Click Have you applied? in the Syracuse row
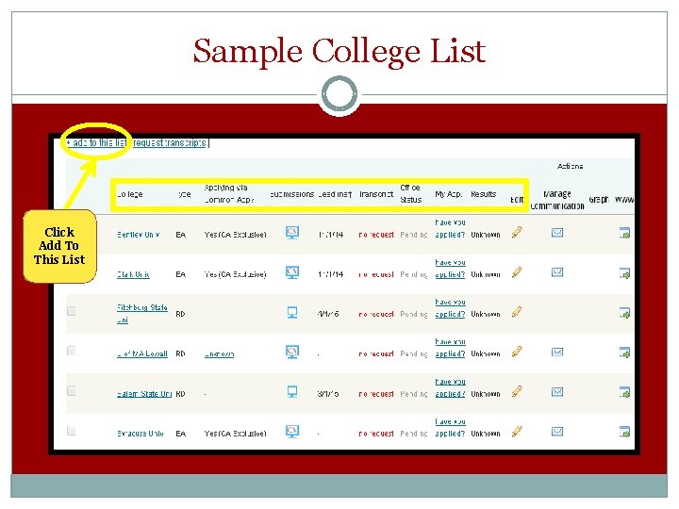The height and width of the screenshot is (509, 679). coord(450,428)
